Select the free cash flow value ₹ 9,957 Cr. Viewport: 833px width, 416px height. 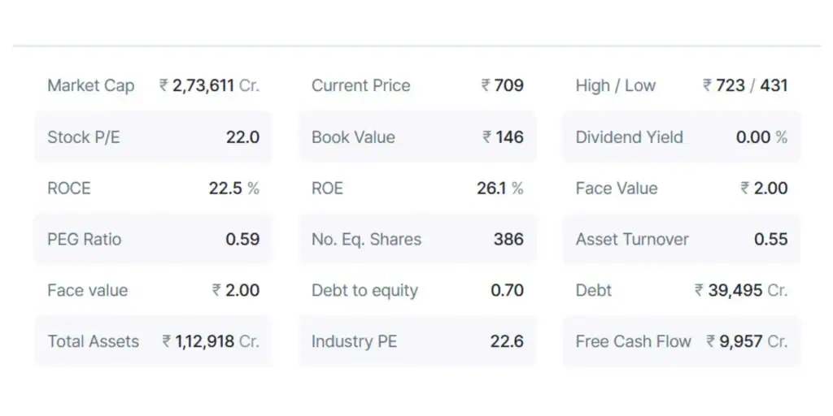747,342
